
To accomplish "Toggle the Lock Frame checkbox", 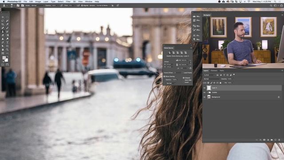I will pos(183,73).
